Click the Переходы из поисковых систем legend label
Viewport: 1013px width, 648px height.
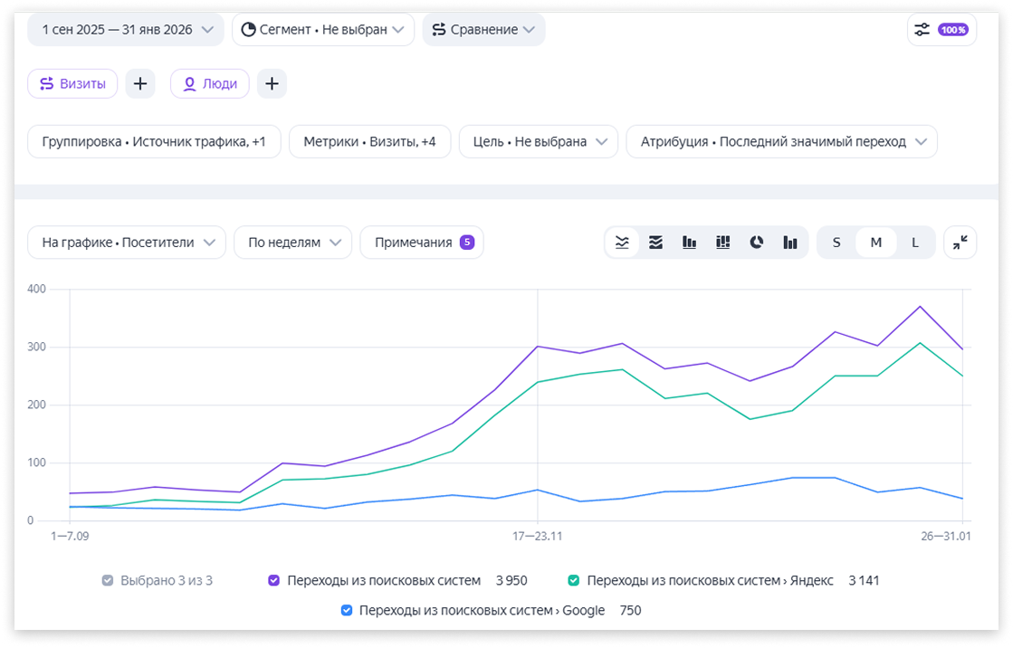(x=384, y=580)
